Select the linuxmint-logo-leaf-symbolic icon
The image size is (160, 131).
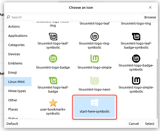[53, 37]
